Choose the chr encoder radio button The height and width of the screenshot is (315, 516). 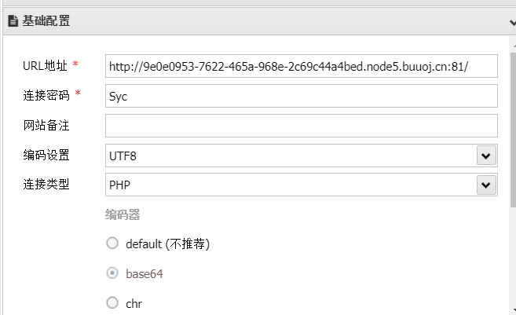coord(112,302)
